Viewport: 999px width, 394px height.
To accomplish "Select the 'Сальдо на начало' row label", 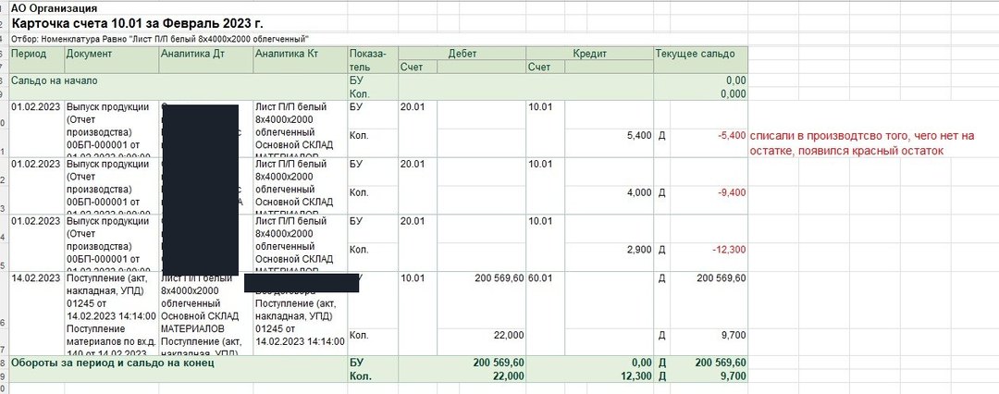I will [55, 81].
